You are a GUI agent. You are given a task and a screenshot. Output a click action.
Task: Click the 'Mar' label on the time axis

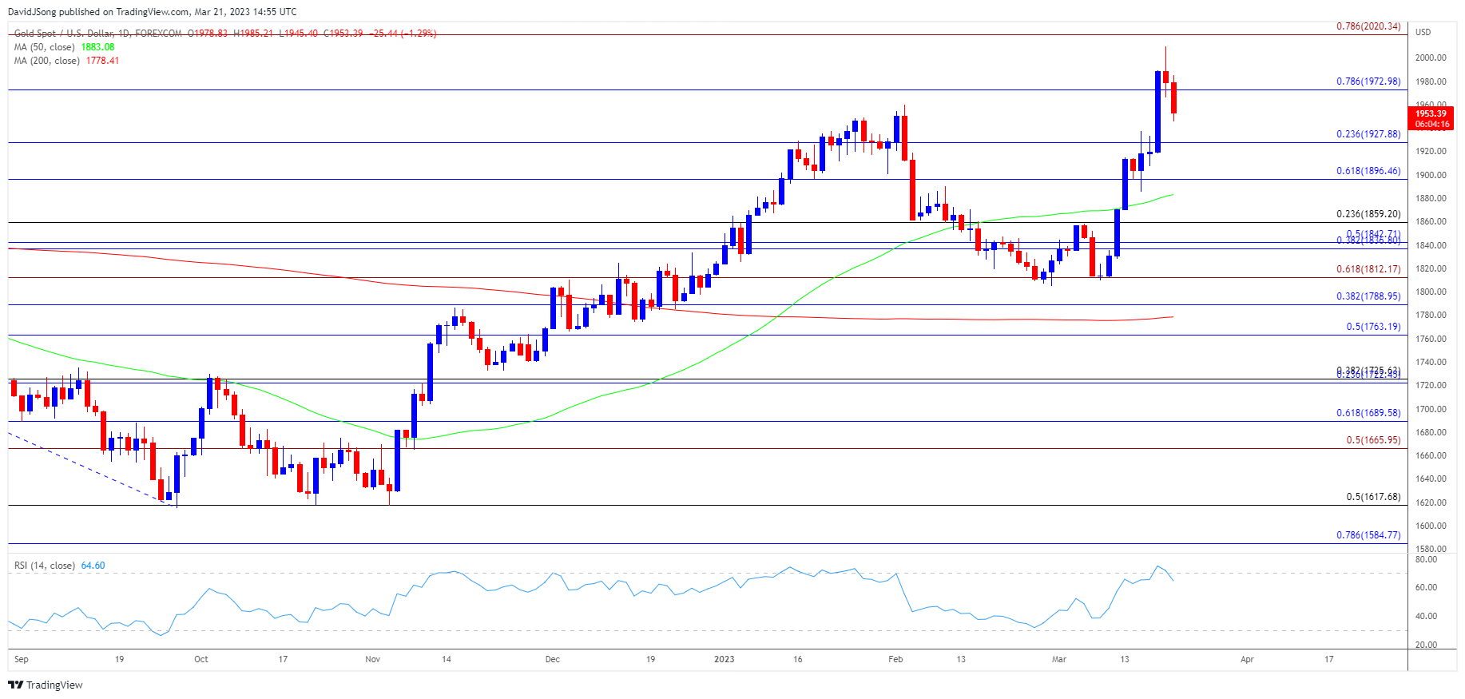pyautogui.click(x=1059, y=659)
